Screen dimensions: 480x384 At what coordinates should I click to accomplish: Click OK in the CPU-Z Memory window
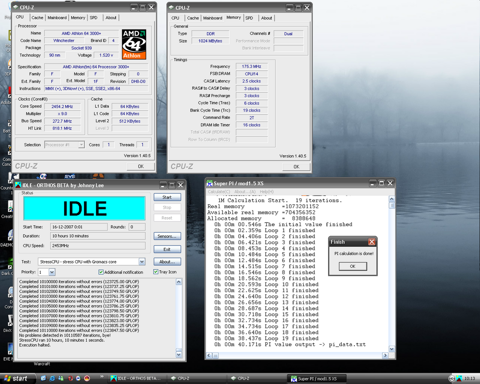296,166
